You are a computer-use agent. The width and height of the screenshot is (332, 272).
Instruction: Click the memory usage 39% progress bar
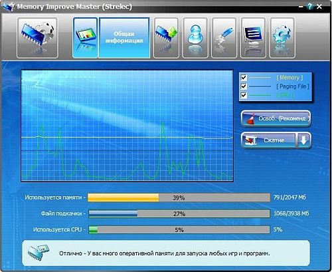pyautogui.click(x=179, y=198)
